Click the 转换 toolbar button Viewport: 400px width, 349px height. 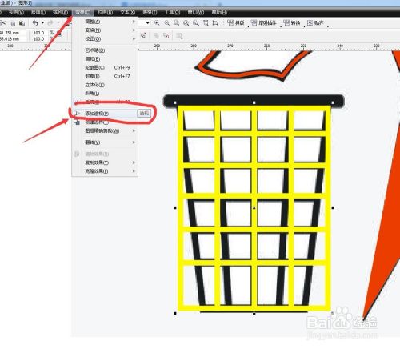pos(292,23)
